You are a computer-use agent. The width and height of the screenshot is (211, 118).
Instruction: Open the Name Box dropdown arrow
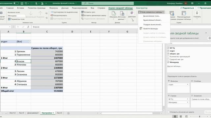10,27
